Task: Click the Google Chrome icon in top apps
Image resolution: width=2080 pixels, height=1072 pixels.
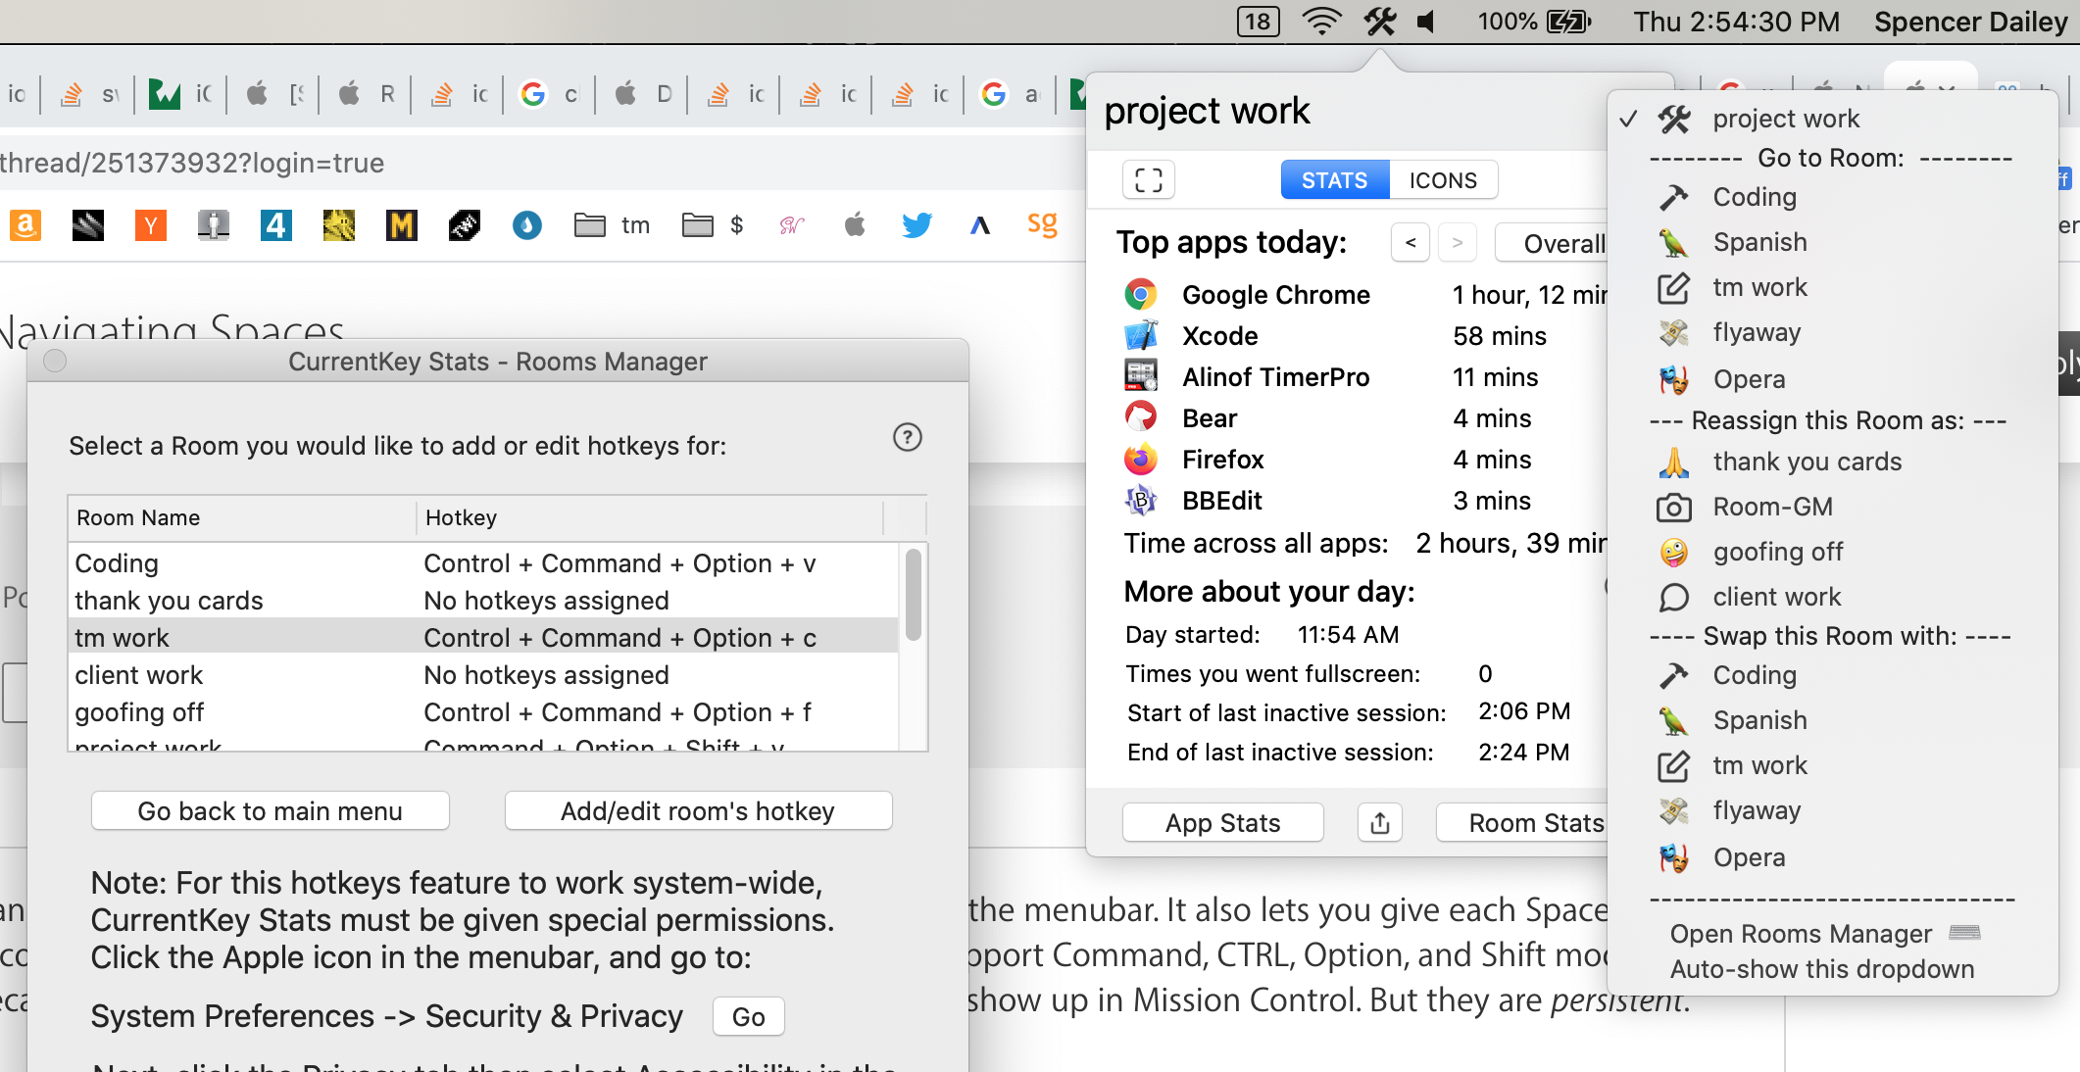Action: coord(1140,295)
